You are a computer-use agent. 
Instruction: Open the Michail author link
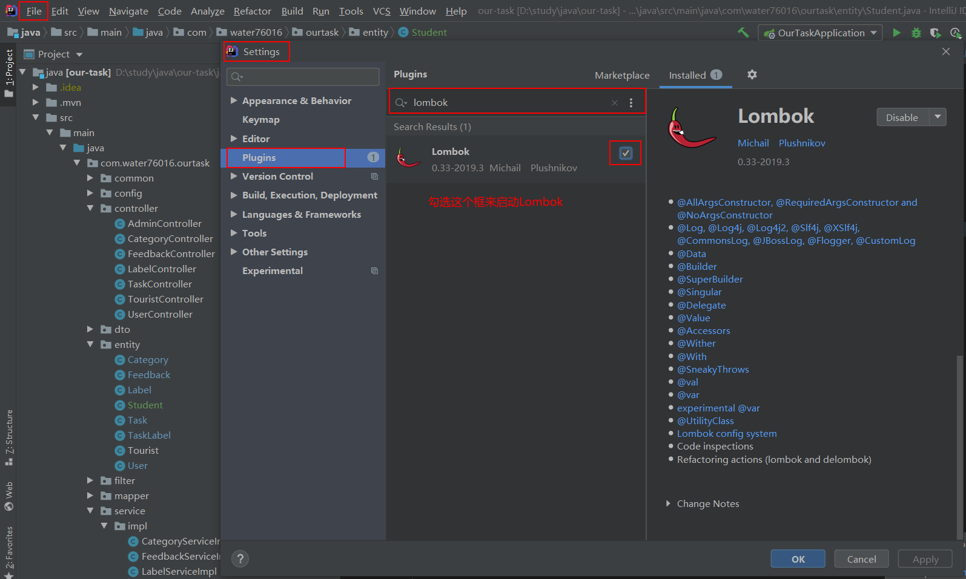tap(753, 143)
